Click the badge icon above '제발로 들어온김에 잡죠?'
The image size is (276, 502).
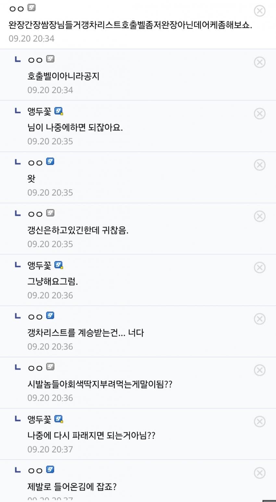pyautogui.click(x=50, y=469)
